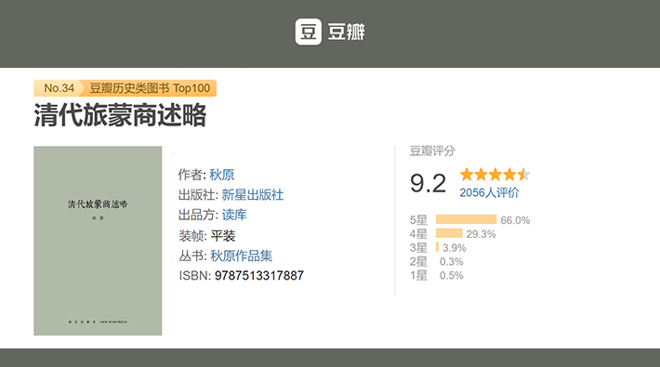
Task: Click the 29.3% percentage text
Action: click(x=482, y=234)
